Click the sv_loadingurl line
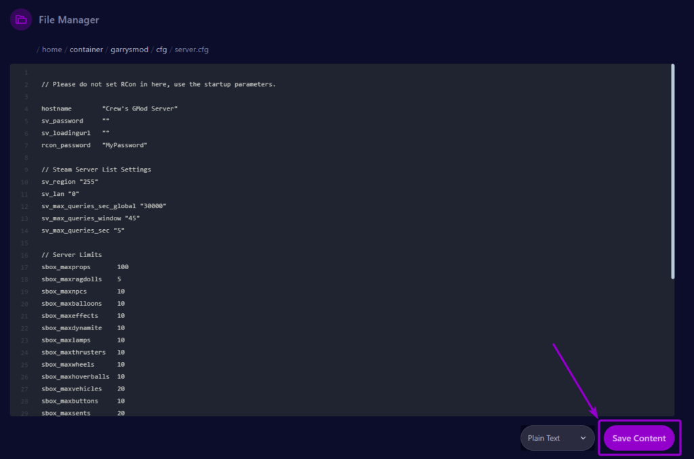 [x=75, y=133]
